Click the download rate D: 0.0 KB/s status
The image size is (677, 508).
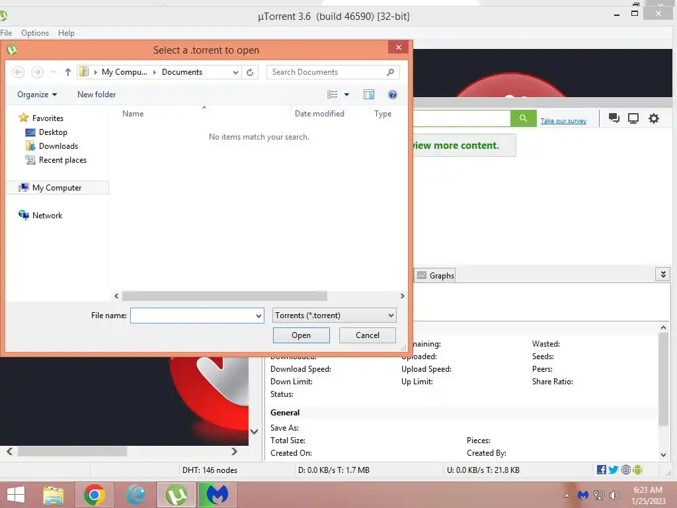(x=334, y=470)
